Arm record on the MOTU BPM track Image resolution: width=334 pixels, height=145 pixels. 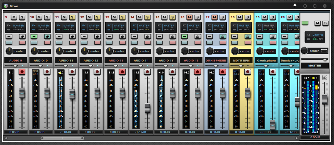point(247,72)
